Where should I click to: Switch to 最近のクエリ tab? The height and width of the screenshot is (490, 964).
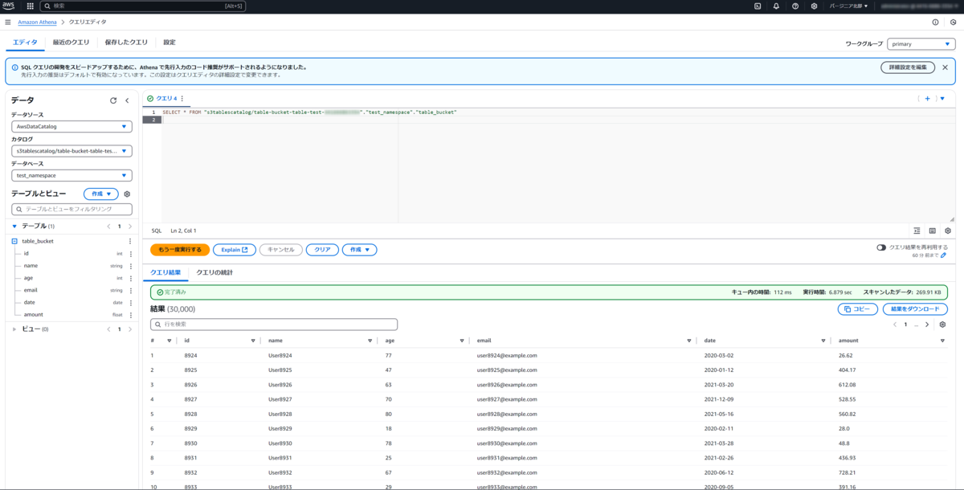point(71,42)
